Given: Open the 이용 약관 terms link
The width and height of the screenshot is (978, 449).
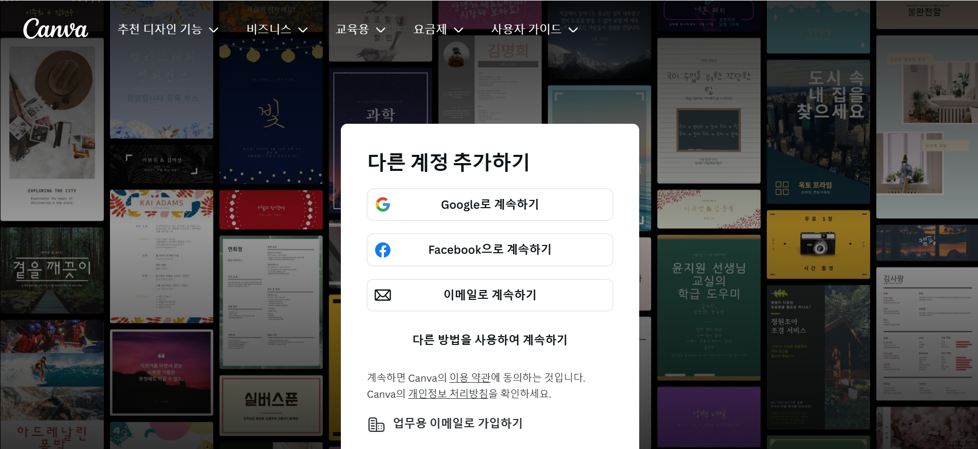Looking at the screenshot, I should [x=470, y=378].
